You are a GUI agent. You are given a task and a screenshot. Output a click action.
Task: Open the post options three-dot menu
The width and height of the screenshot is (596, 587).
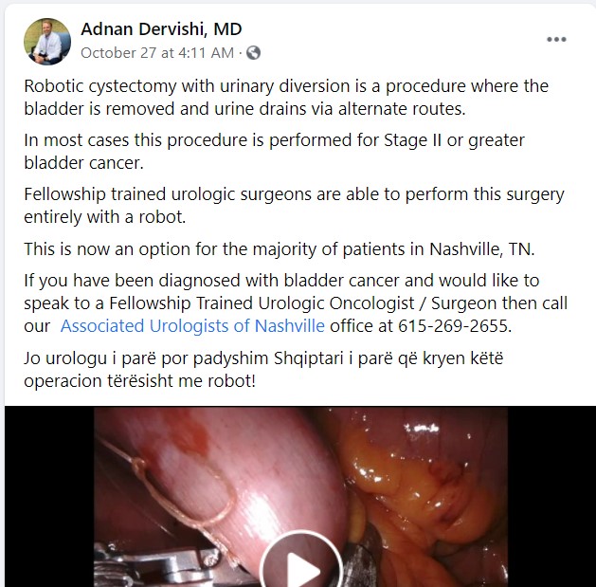click(x=556, y=39)
